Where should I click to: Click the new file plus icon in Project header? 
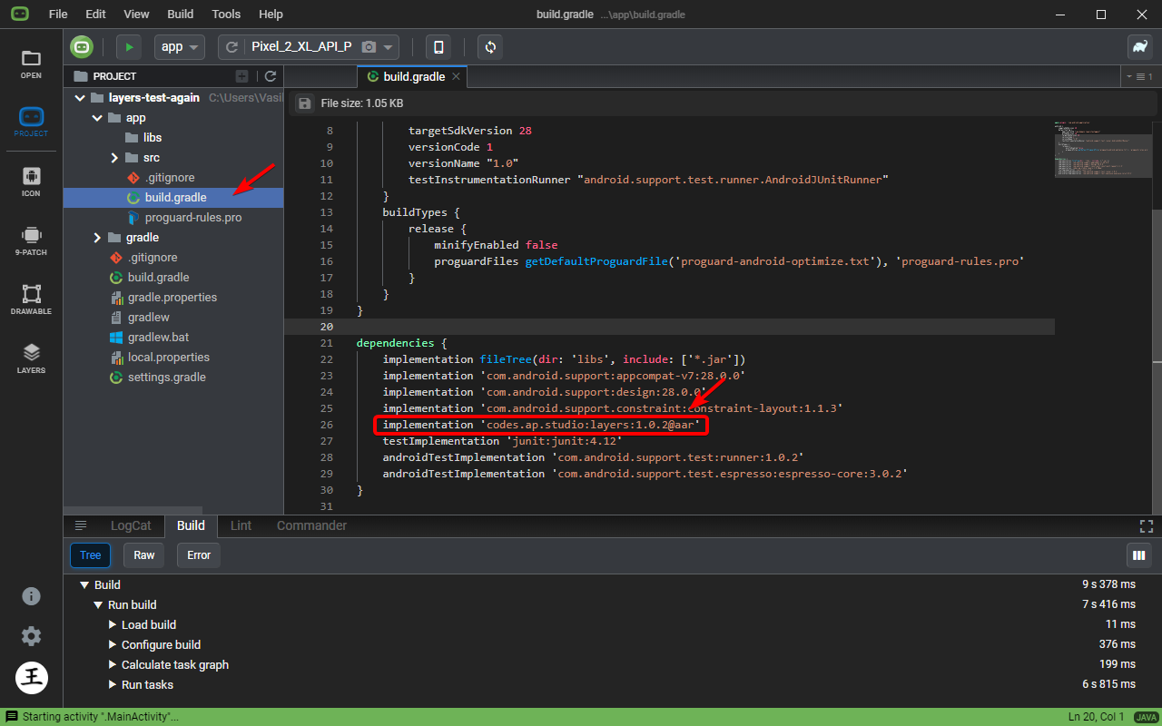[241, 76]
